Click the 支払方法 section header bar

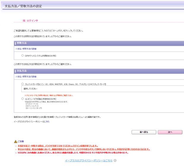(98, 71)
